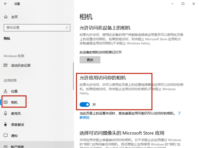
Task: Maximize the Settings window
Action: pos(183,4)
